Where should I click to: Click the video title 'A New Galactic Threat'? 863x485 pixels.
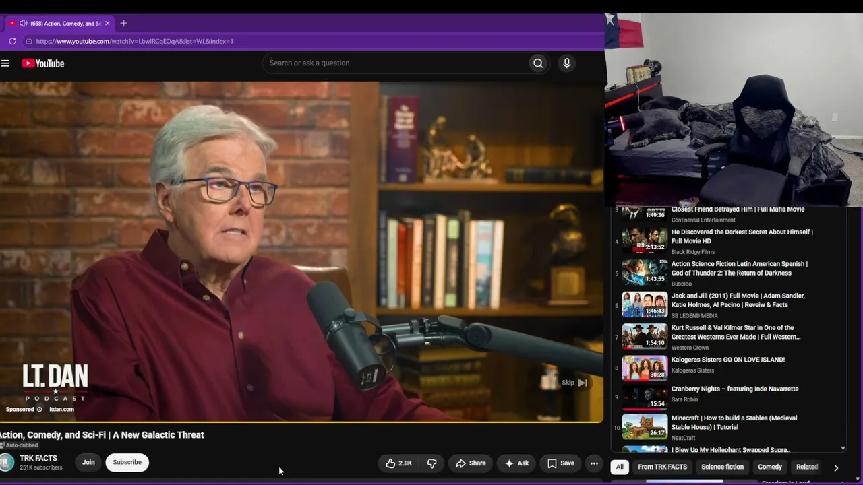tap(102, 435)
